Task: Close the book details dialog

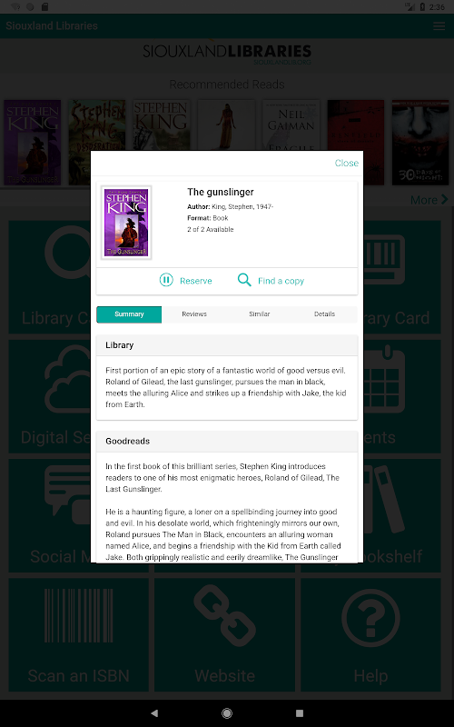Action: (347, 163)
